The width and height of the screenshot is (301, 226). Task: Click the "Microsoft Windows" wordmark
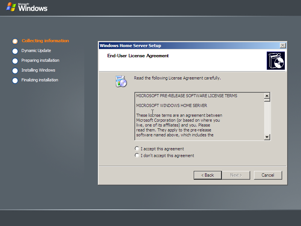pos(33,7)
